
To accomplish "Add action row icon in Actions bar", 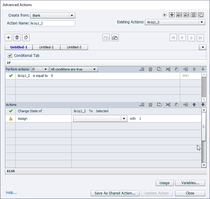I will coord(142,105).
